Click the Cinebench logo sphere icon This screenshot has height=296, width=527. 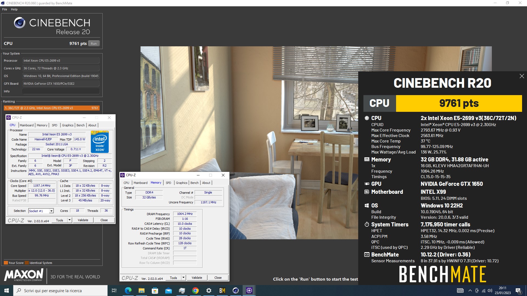(19, 23)
